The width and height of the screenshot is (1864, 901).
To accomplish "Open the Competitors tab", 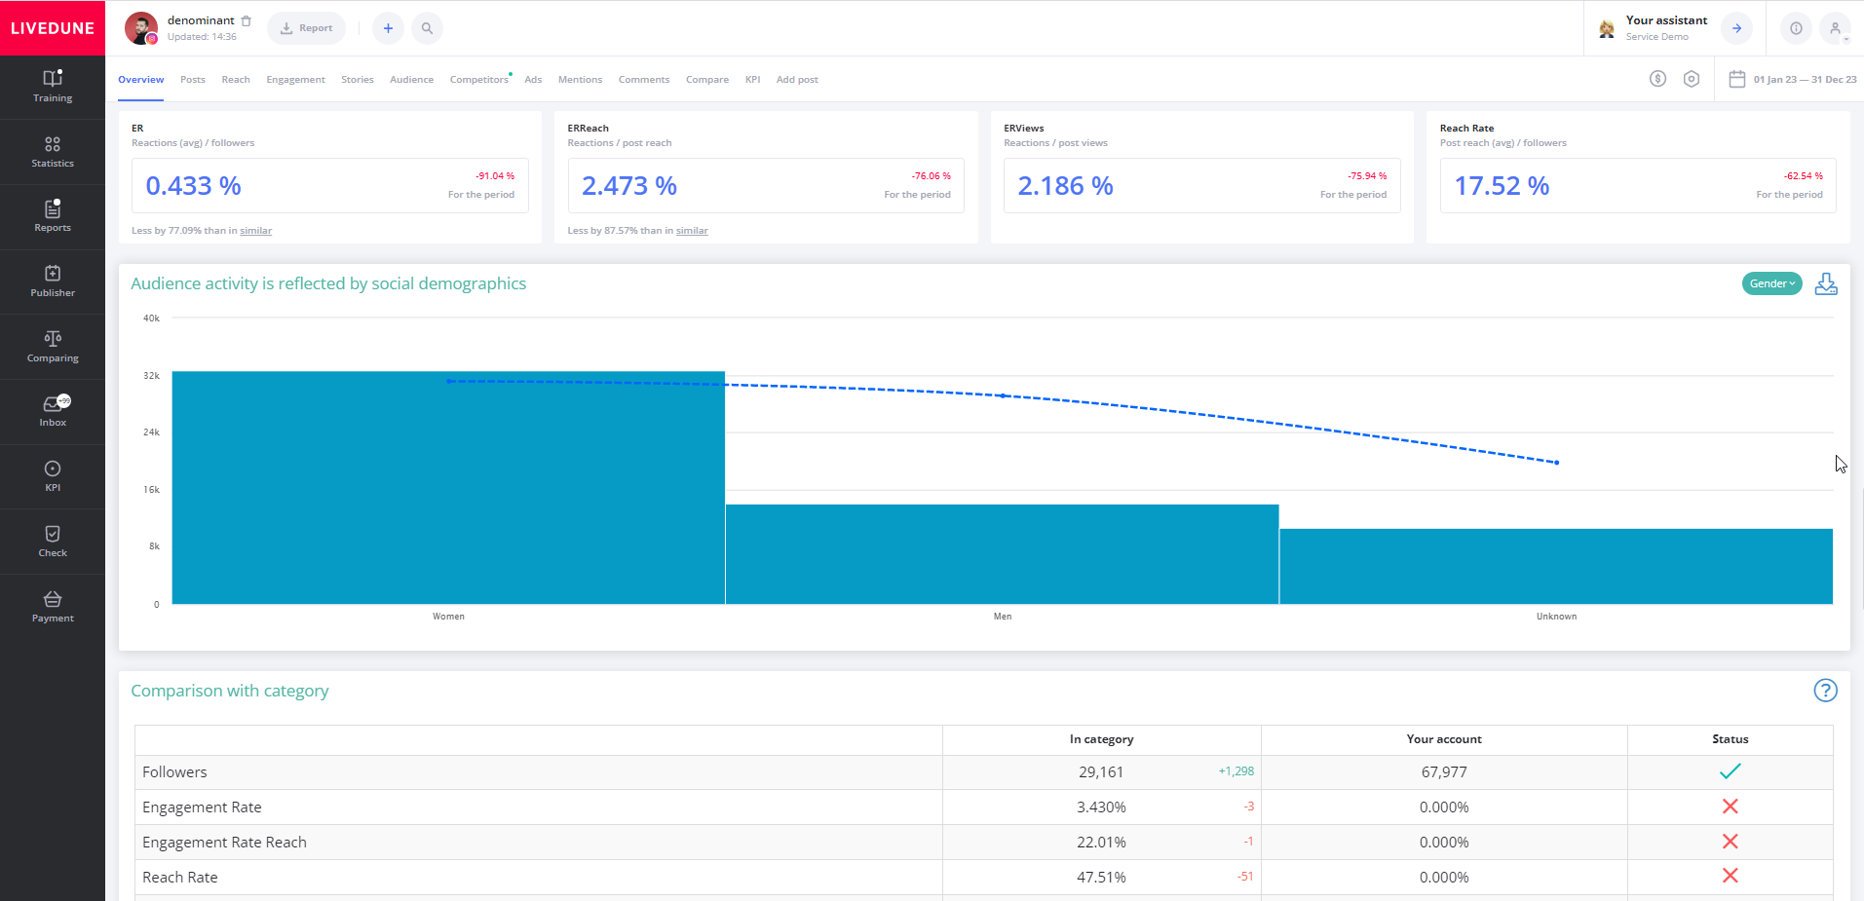I will [x=478, y=80].
